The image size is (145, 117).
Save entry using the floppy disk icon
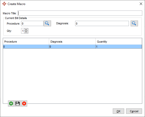18,103
